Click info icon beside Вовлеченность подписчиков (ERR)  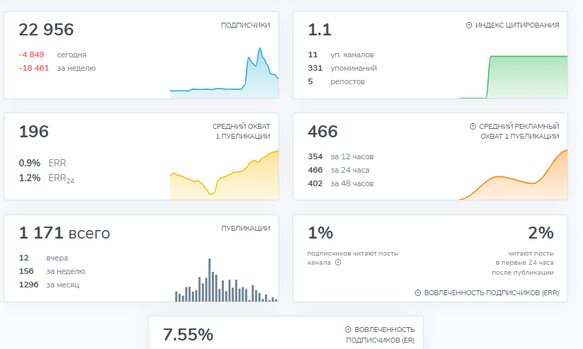pyautogui.click(x=418, y=293)
